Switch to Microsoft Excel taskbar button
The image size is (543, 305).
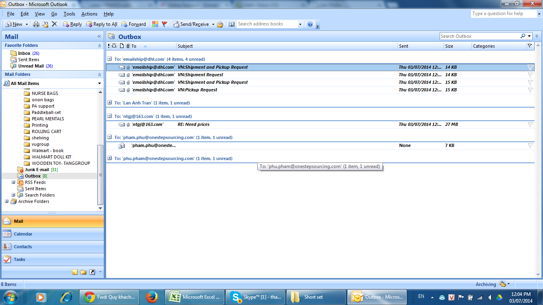[194, 297]
